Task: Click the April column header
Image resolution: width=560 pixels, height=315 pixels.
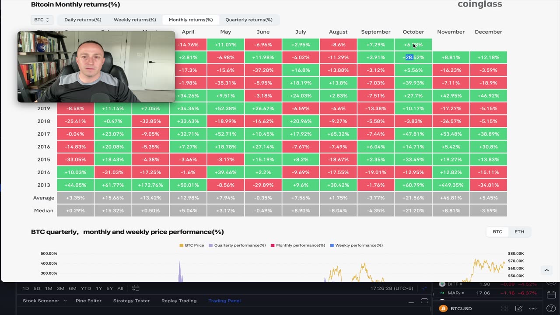Action: (188, 32)
